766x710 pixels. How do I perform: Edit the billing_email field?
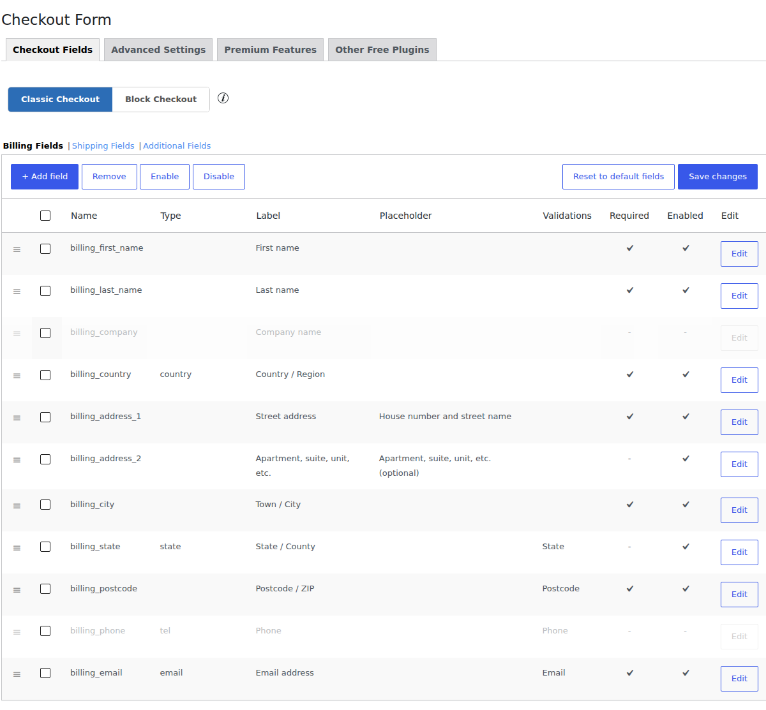tap(739, 679)
